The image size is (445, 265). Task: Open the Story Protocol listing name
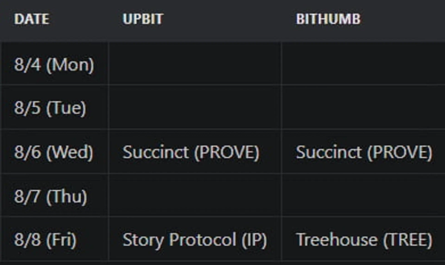pyautogui.click(x=174, y=240)
